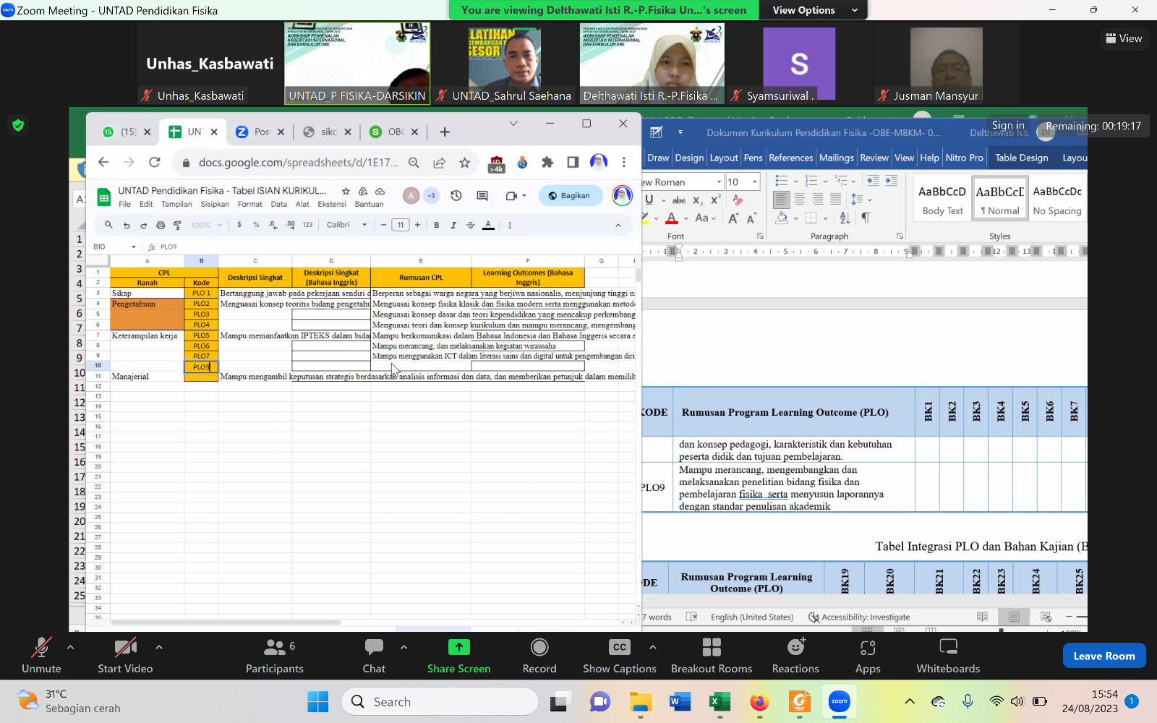Open the Reactions menu
Viewport: 1157px width, 723px height.
pos(795,655)
